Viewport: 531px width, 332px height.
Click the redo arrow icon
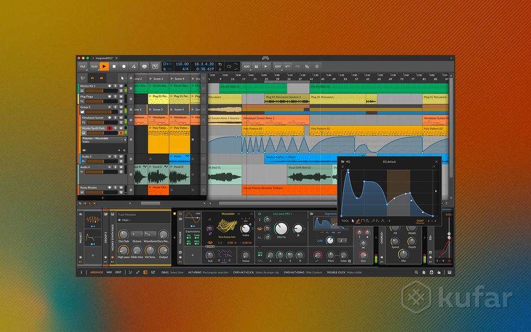pyautogui.click(x=297, y=67)
